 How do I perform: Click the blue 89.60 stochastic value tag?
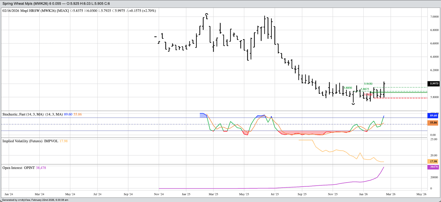point(433,116)
